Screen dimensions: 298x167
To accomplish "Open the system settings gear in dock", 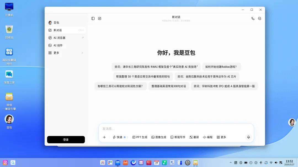I will pos(188,163).
